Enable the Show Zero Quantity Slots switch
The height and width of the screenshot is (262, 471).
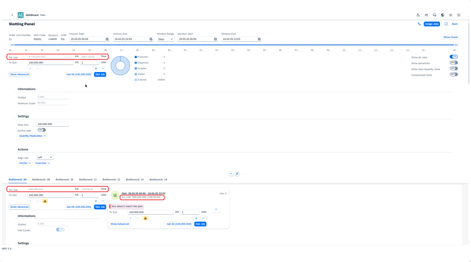coord(454,69)
